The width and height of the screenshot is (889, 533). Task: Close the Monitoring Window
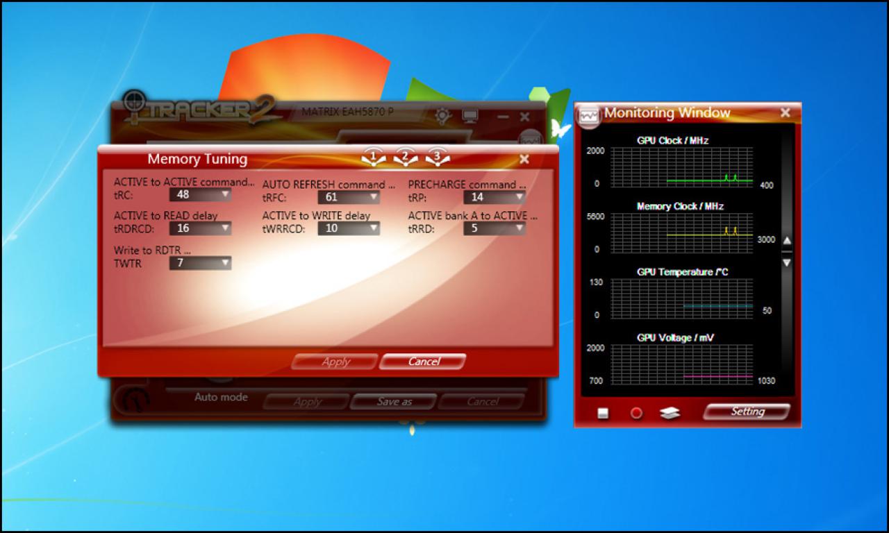(x=786, y=112)
